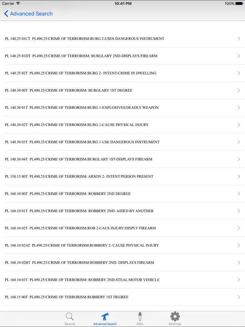Tap the Search magnifying glass icon
The height and width of the screenshot is (327, 245).
click(70, 316)
